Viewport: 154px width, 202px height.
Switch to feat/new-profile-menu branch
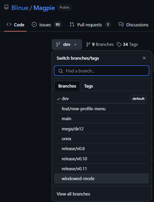pos(101,109)
